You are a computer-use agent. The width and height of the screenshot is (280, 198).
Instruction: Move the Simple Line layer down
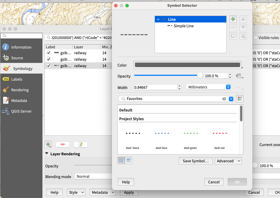coord(243,27)
